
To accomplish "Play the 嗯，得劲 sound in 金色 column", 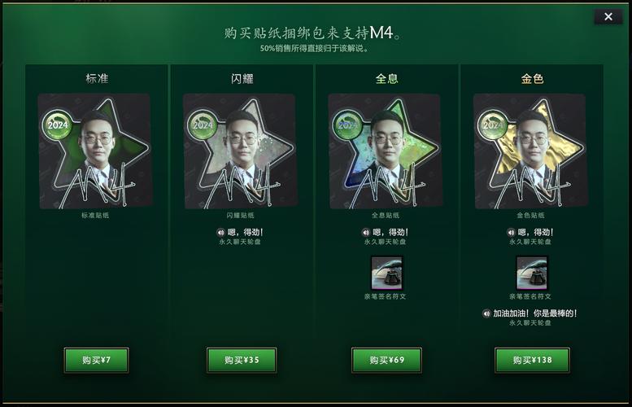I will click(x=511, y=232).
